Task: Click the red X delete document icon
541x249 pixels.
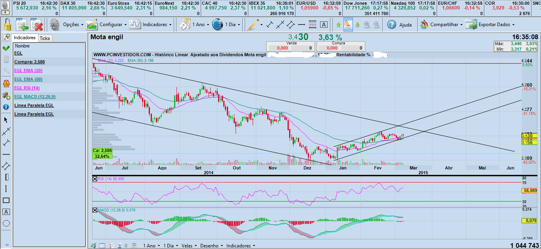Action: (36, 25)
